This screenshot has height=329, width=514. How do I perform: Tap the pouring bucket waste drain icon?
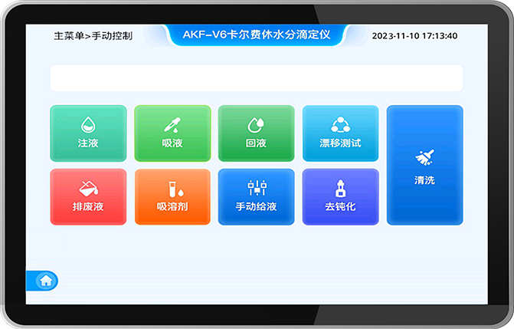(88, 188)
